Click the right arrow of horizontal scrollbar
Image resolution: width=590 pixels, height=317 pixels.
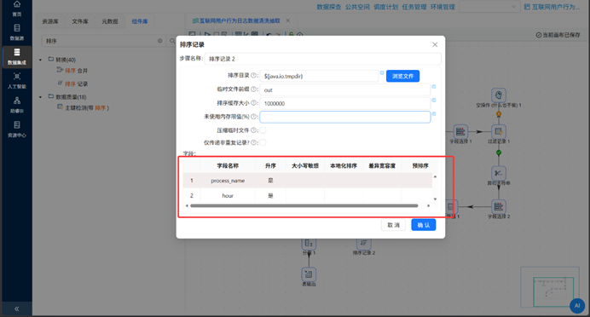428,205
